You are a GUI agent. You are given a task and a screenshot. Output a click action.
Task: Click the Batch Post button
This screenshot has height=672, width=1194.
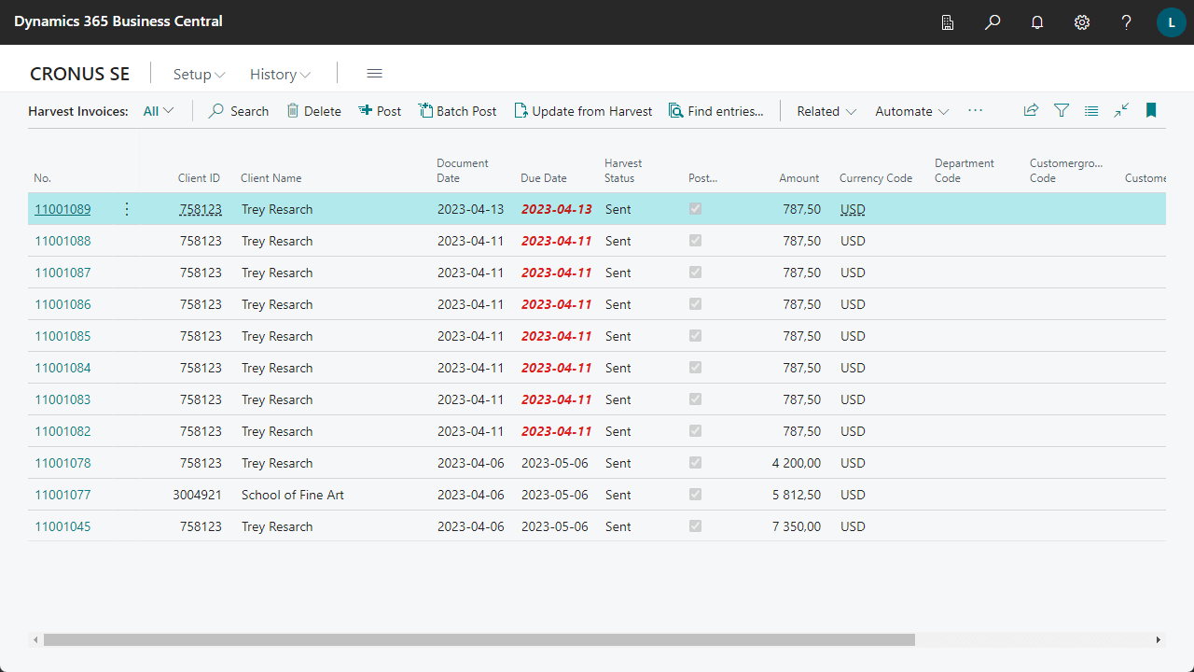tap(457, 111)
